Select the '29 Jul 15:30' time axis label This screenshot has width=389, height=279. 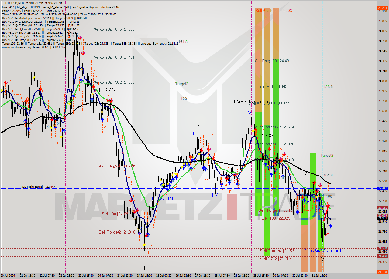pos(261,276)
